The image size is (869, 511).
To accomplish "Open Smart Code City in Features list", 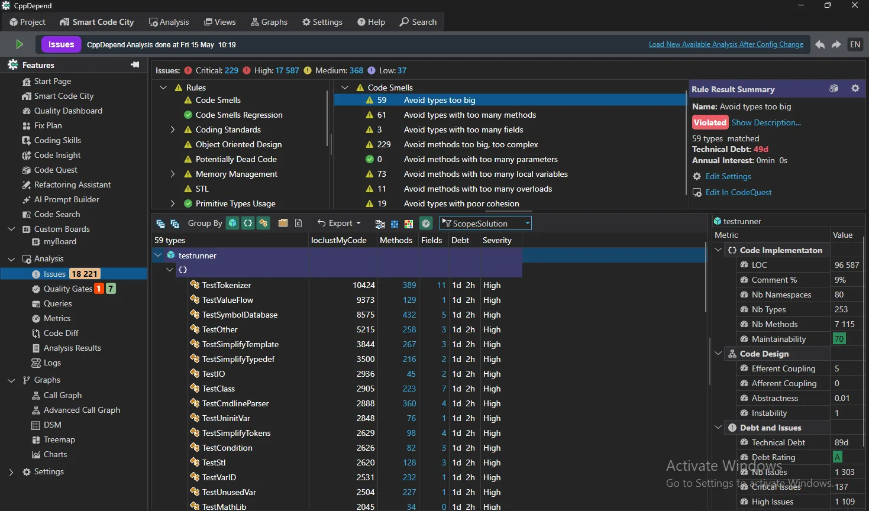I will point(58,96).
